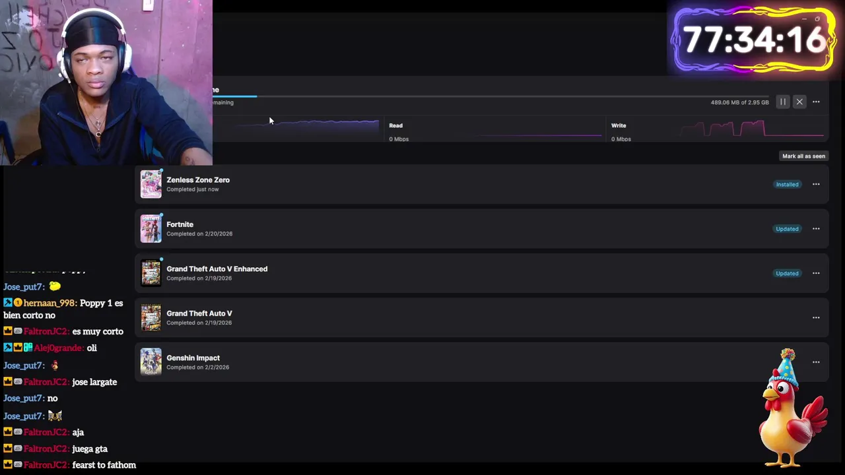Viewport: 845px width, 475px height.
Task: Click the 77:34:16 timer overlay
Action: coord(755,40)
